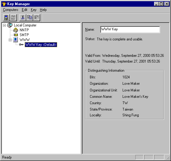The height and width of the screenshot is (161, 171).
Task: Open the Help menu
Action: pyautogui.click(x=43, y=10)
